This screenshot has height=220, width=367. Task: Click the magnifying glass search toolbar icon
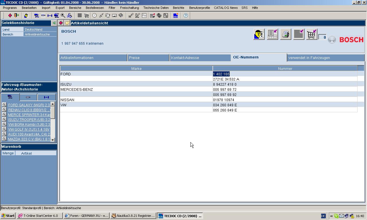coord(63,15)
